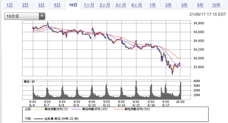Click the 下段 legend label
The width and height of the screenshot is (228, 123).
click(28, 119)
